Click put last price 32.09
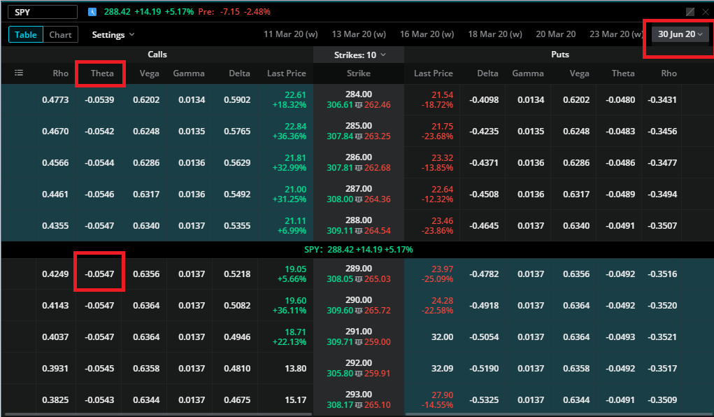The image size is (714, 417). coord(442,368)
